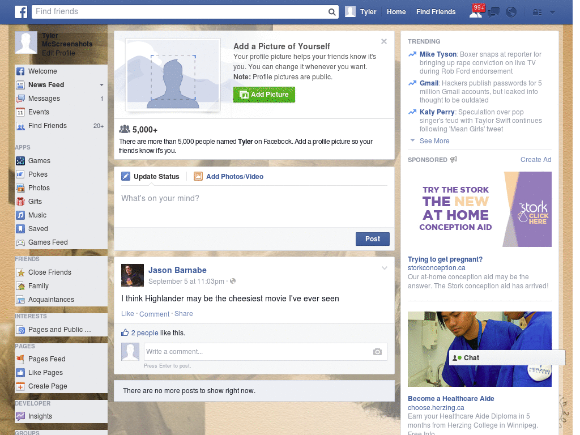Go to Home in top bar
This screenshot has height=435, width=580.
396,12
